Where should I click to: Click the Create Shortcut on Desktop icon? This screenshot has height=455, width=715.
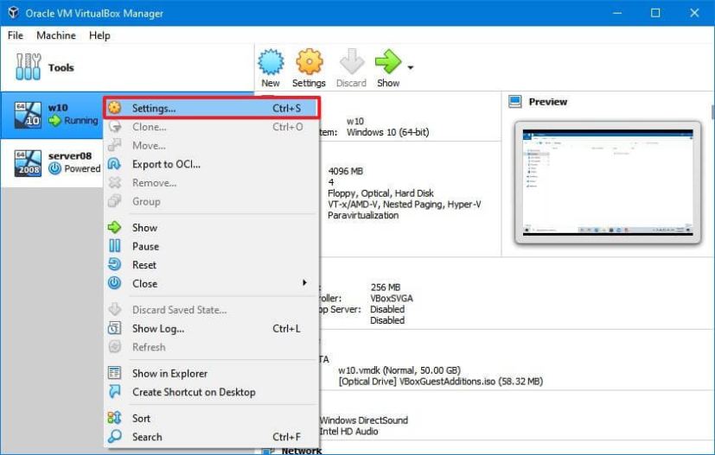coord(114,392)
